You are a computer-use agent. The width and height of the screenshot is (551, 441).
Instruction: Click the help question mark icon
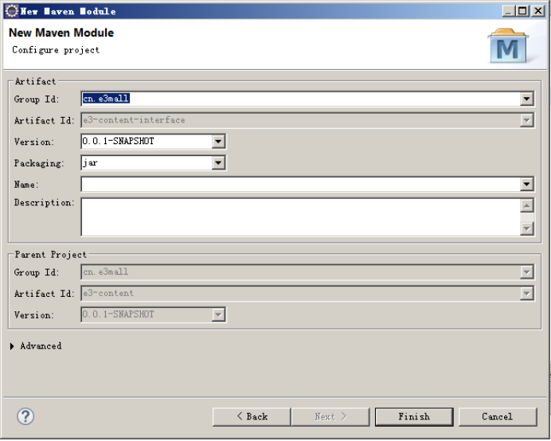coord(25,416)
